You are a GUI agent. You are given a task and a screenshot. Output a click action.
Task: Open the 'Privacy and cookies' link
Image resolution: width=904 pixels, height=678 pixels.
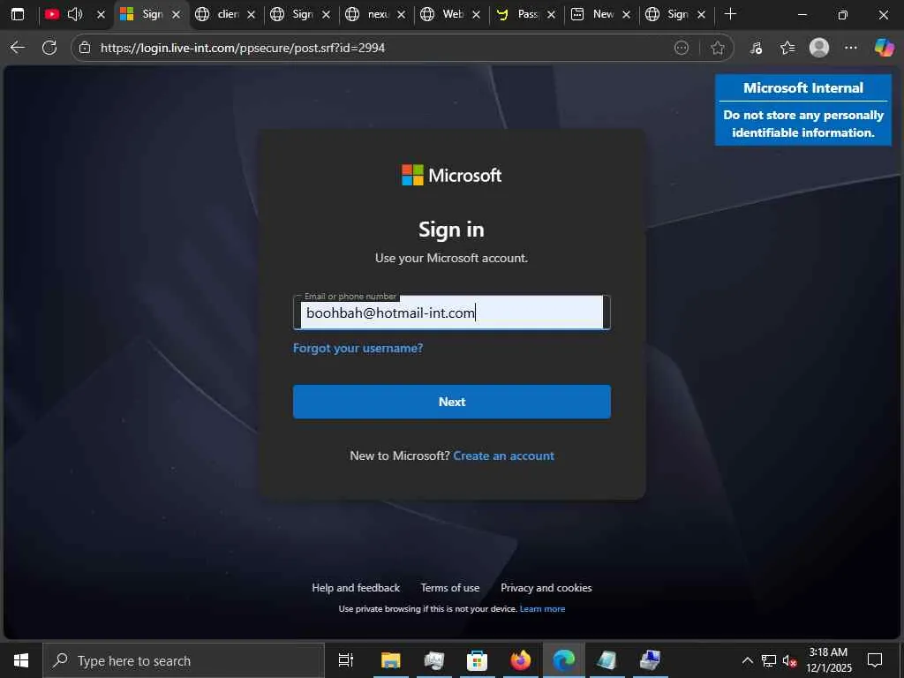point(546,588)
